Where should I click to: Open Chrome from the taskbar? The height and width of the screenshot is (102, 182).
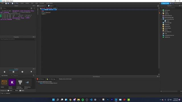tap(70, 100)
